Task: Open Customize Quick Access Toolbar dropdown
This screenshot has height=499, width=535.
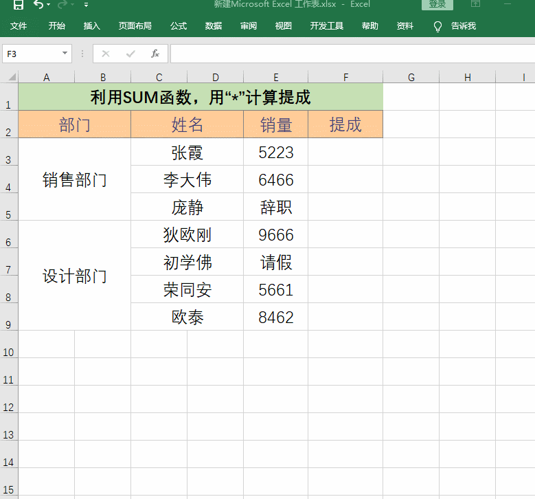Action: (x=86, y=5)
